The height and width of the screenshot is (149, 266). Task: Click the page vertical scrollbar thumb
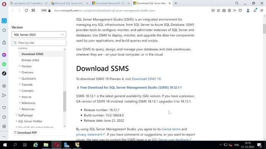[264, 29]
